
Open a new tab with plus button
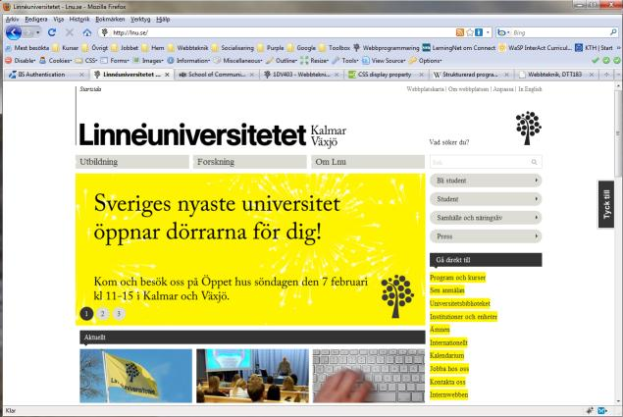pyautogui.click(x=606, y=75)
